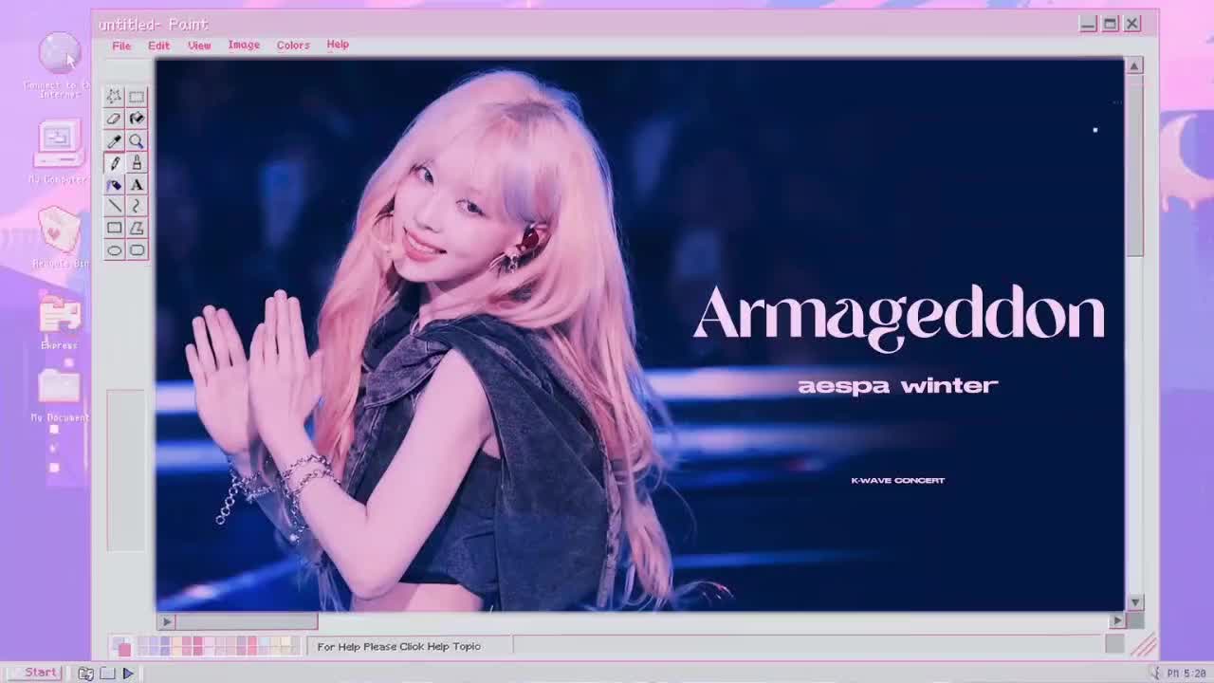Screen dimensions: 1214x683
Task: Pick the straight Line tool
Action: (114, 206)
